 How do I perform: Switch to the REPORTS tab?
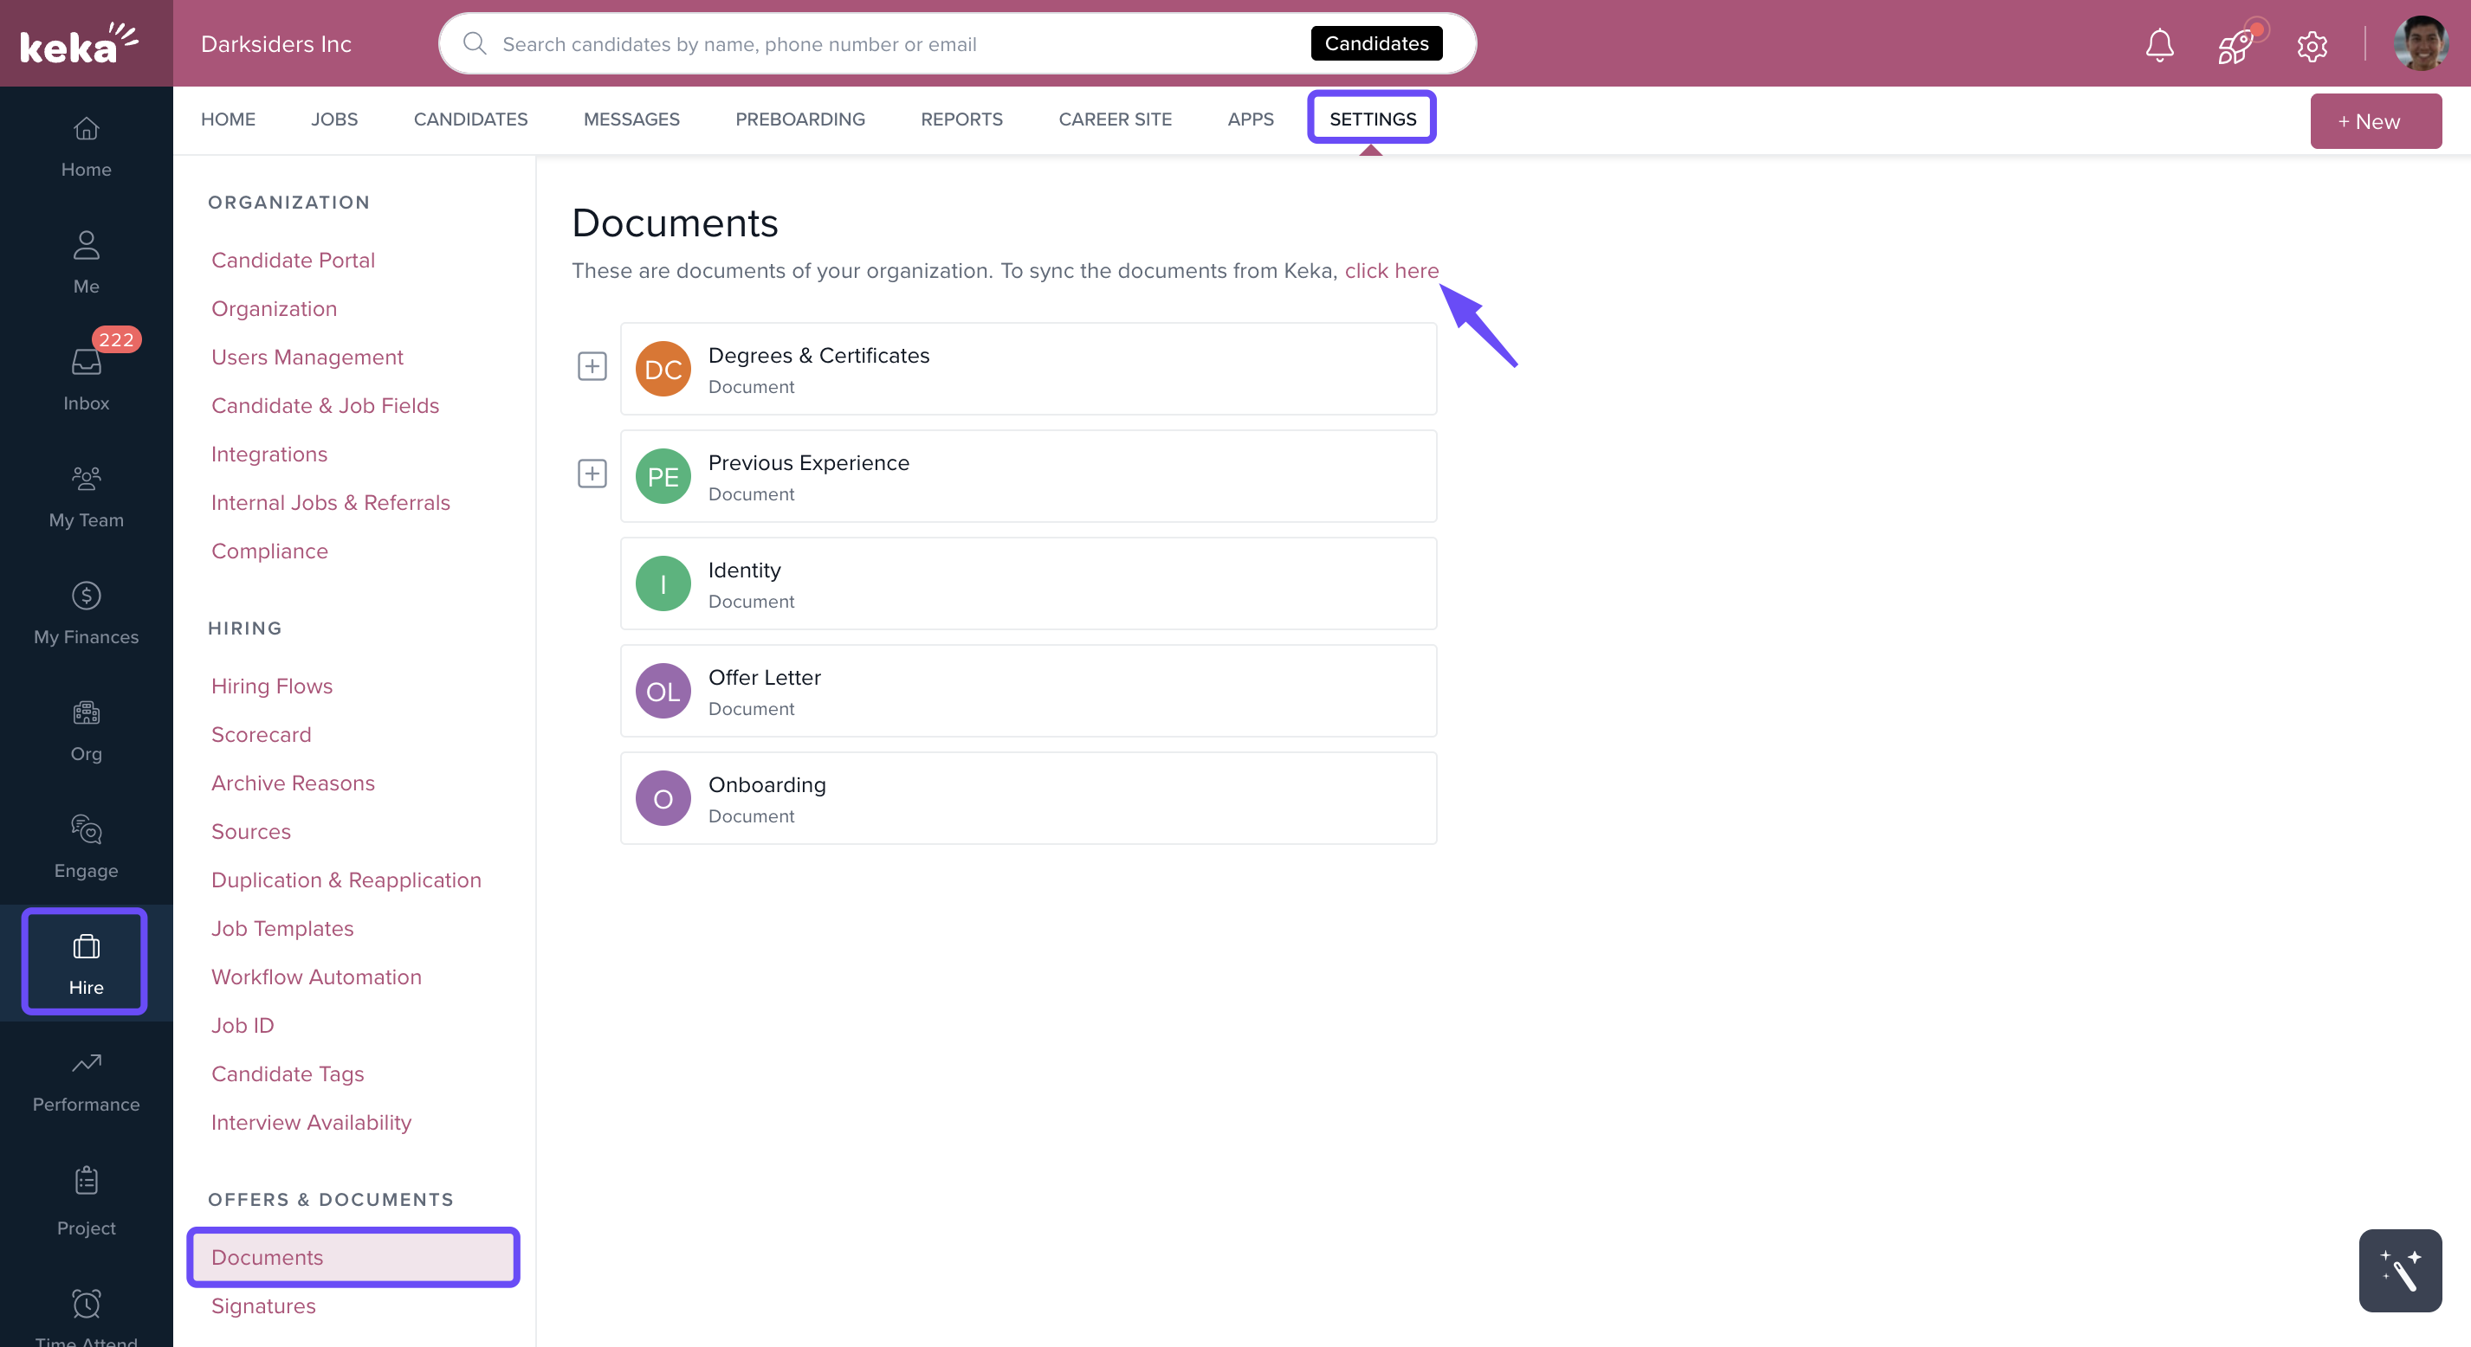961,119
